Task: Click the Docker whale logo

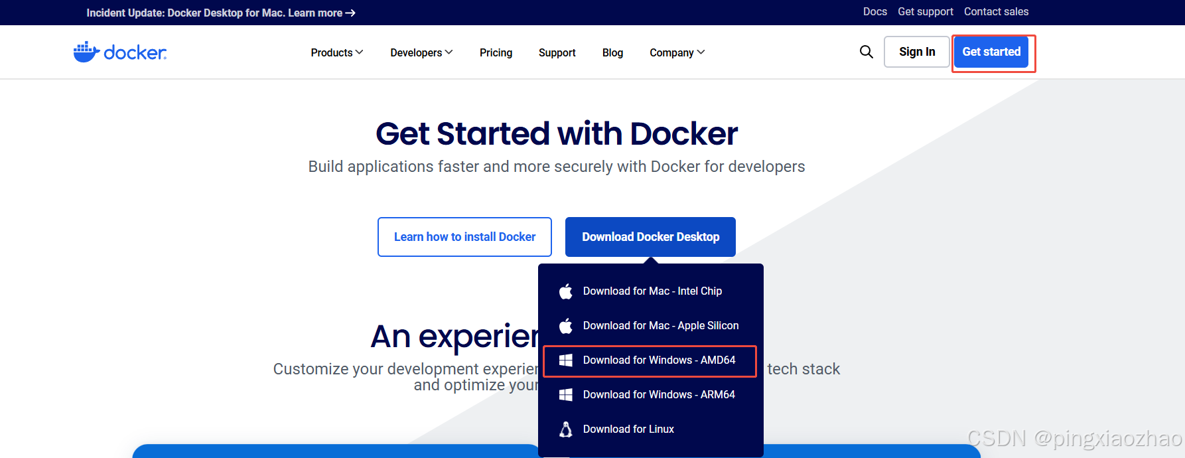Action: pyautogui.click(x=120, y=52)
